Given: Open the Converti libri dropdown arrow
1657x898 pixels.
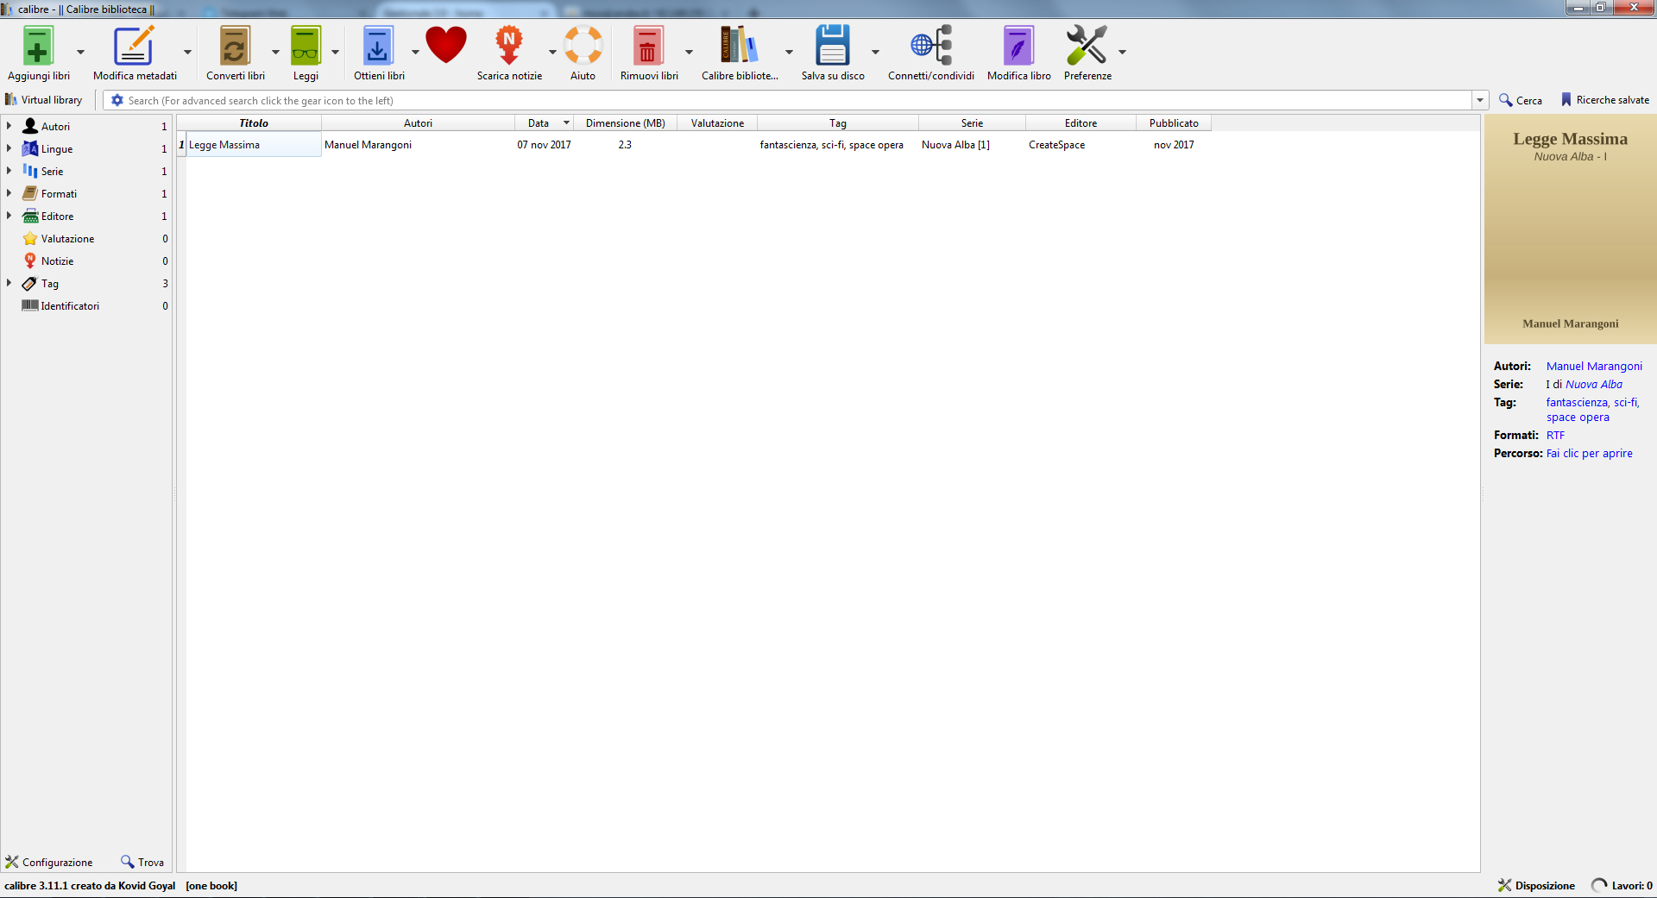Looking at the screenshot, I should pyautogui.click(x=275, y=52).
